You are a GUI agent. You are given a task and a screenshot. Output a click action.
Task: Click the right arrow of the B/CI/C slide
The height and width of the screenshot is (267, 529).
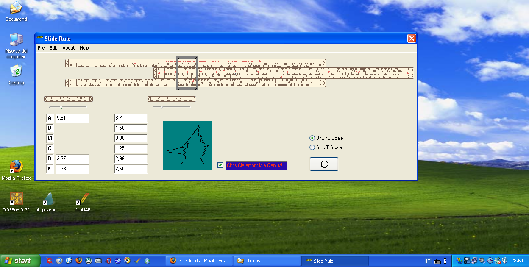[x=412, y=73]
